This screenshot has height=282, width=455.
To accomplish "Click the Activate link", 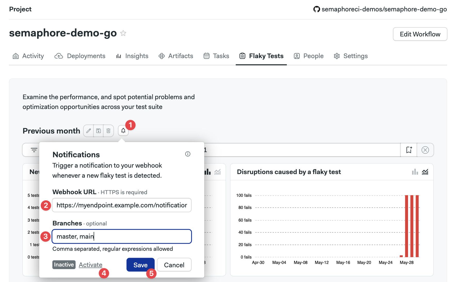I will coord(91,265).
